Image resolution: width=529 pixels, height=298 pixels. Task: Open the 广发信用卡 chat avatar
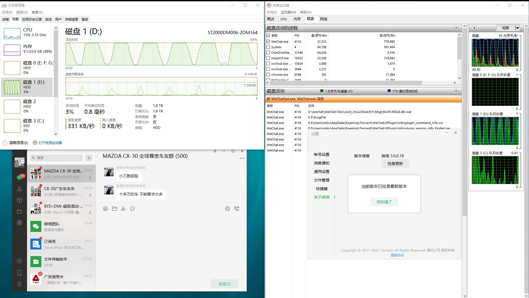(36, 279)
